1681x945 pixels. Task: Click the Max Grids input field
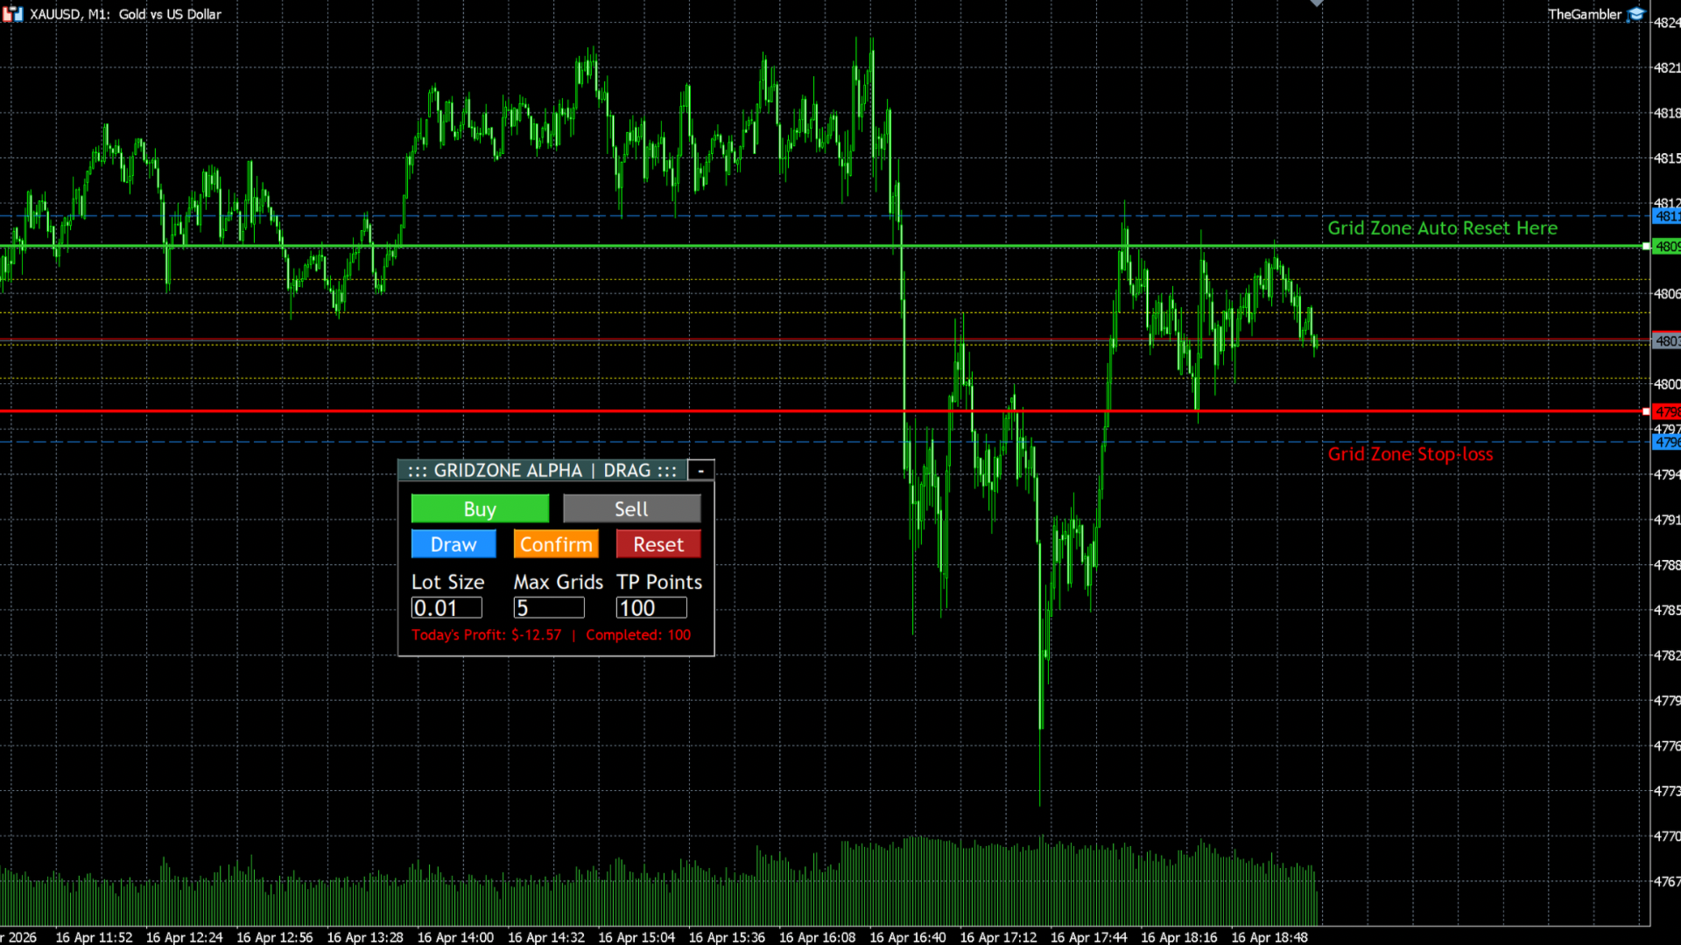pyautogui.click(x=549, y=608)
